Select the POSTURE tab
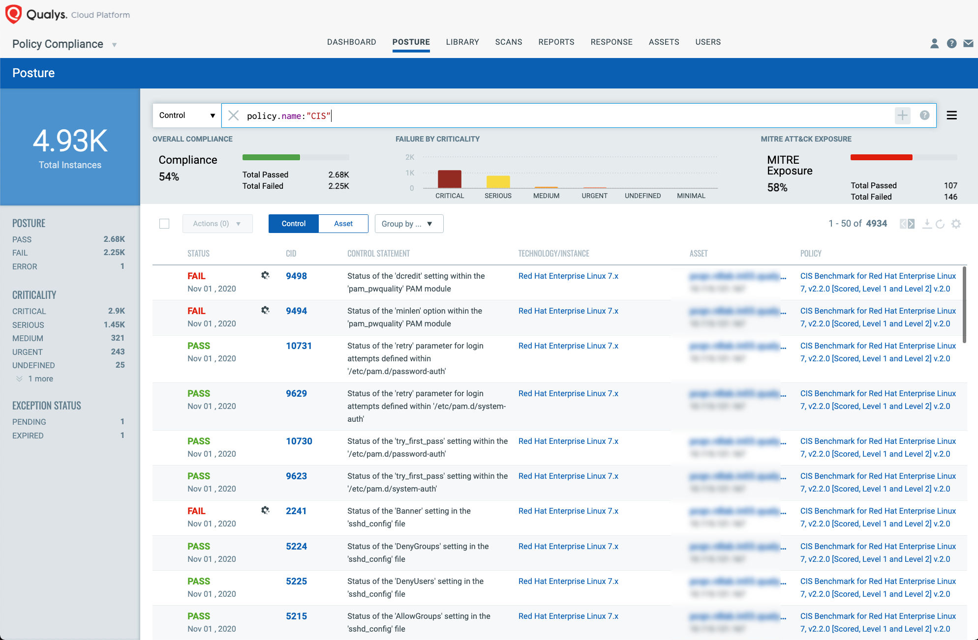 pos(411,42)
